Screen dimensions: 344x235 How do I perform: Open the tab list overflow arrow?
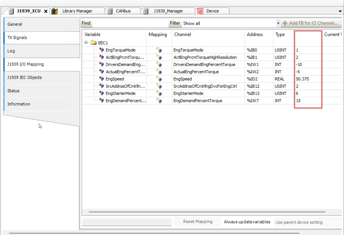(340, 11)
